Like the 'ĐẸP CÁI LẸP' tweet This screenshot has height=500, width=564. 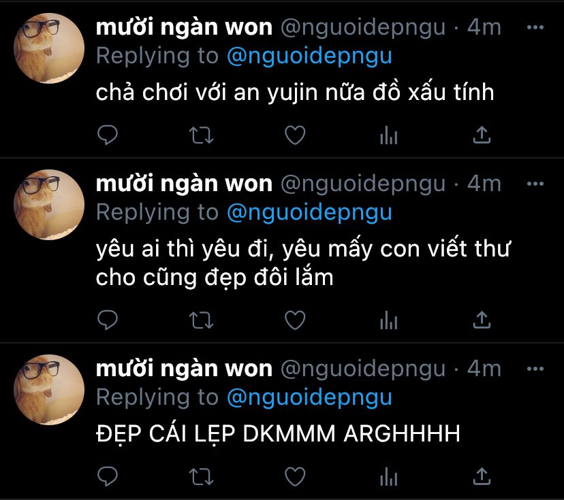tap(295, 477)
